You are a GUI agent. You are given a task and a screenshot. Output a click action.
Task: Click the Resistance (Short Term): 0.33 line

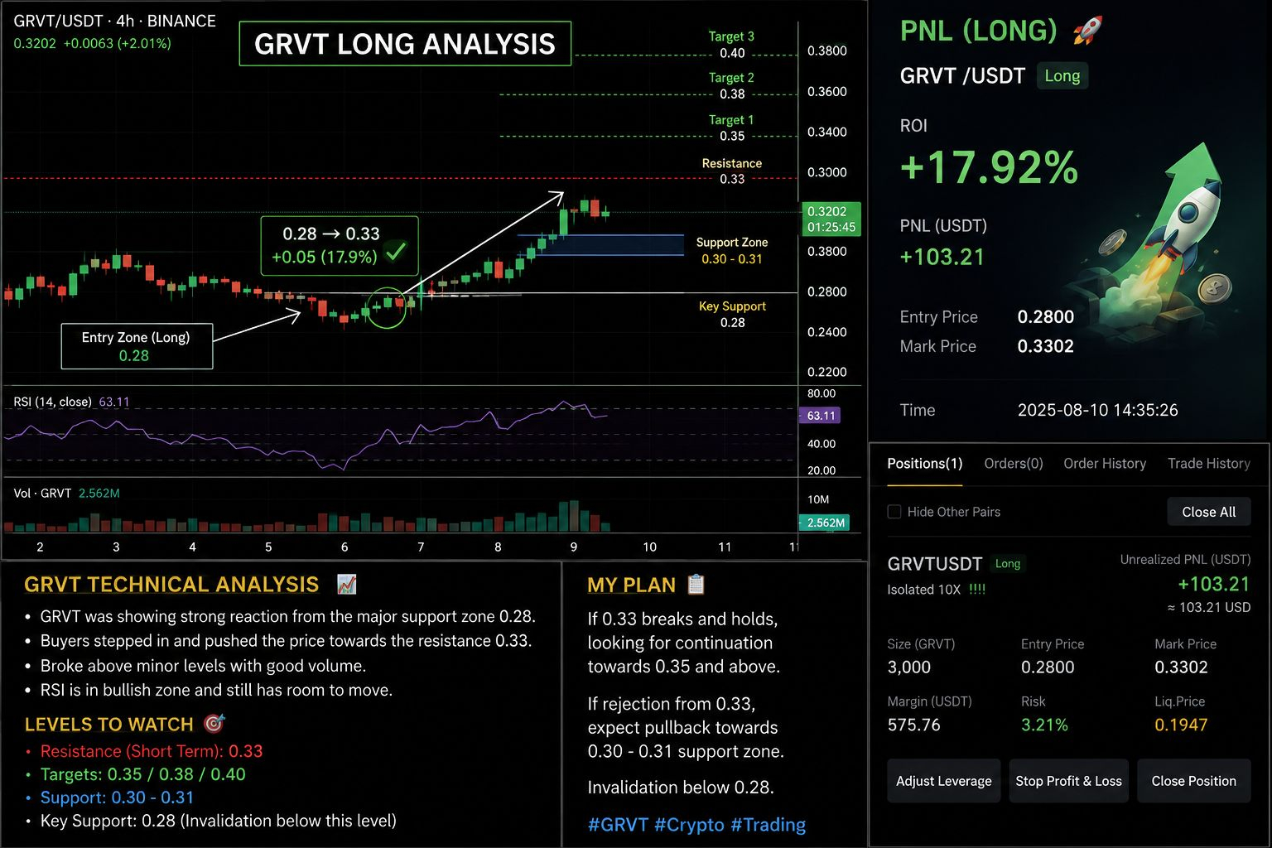152,751
